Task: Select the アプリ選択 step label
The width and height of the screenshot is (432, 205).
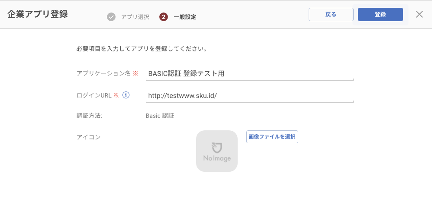Action: pyautogui.click(x=135, y=17)
